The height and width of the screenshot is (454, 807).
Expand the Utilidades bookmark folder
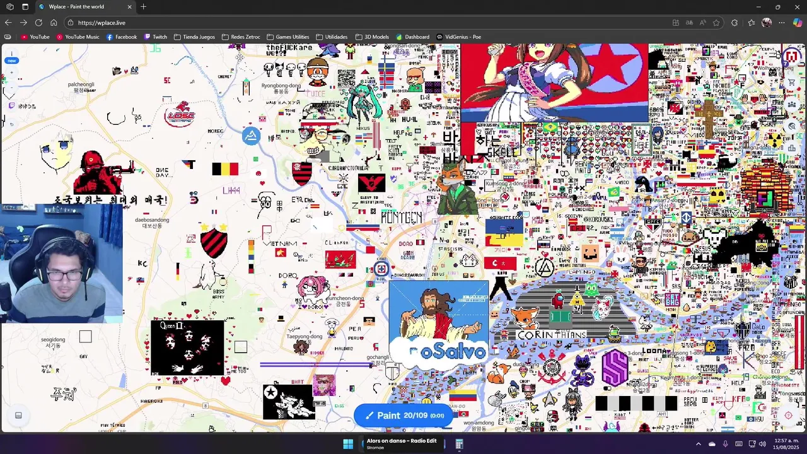click(x=332, y=37)
